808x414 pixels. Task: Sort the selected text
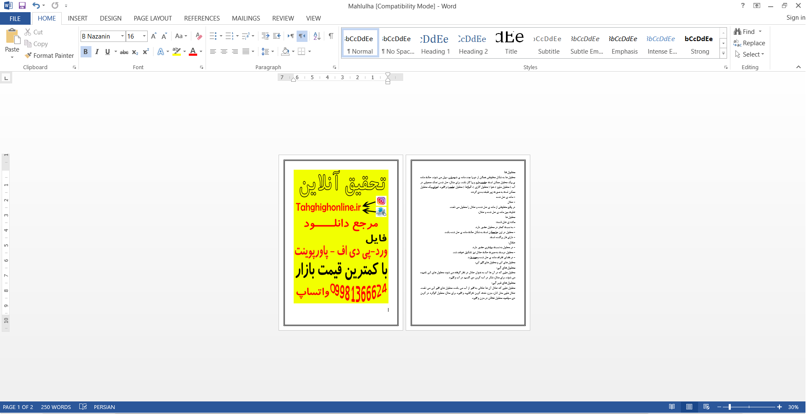317,36
